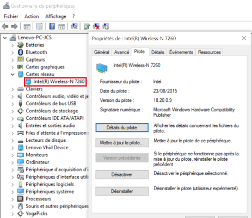Click the Capteurs sensor icon
The width and height of the screenshot is (252, 218).
21,59
